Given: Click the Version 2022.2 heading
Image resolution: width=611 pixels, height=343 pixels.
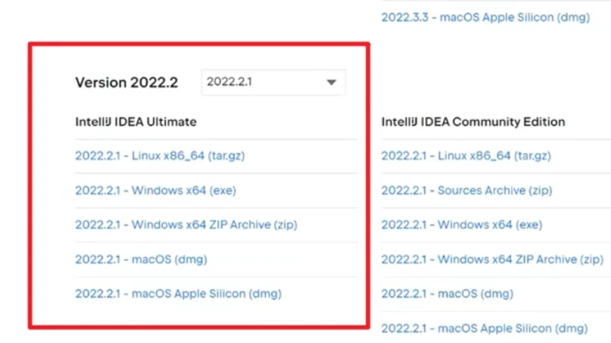Looking at the screenshot, I should [127, 83].
